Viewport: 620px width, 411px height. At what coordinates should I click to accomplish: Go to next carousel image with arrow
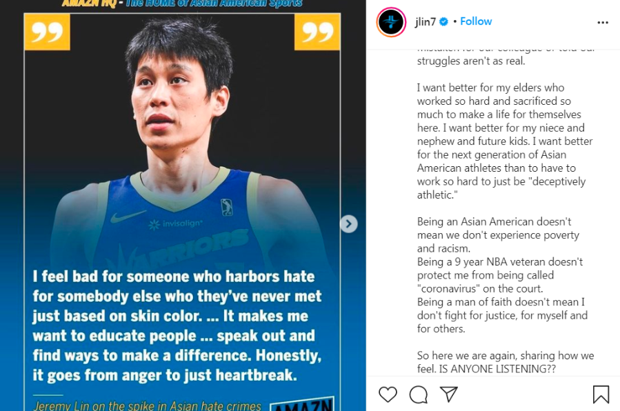pyautogui.click(x=348, y=224)
